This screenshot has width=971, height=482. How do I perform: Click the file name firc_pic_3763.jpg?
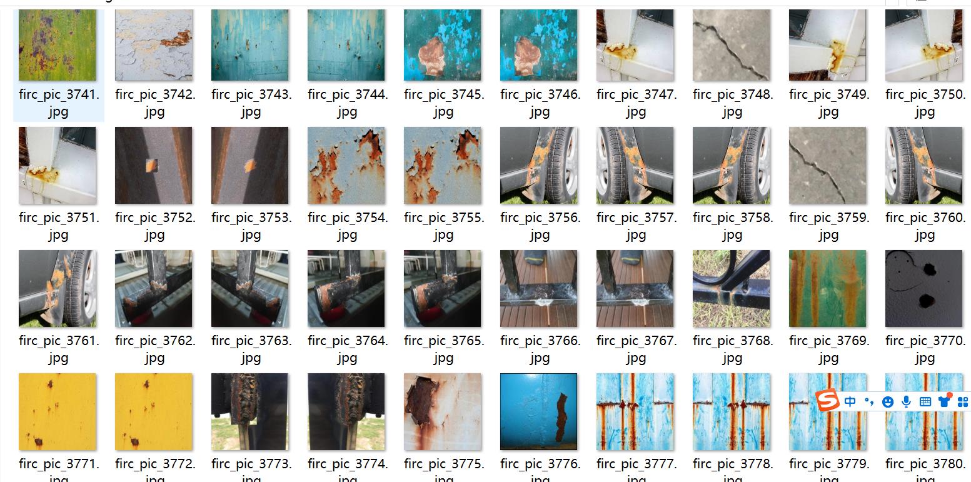[x=251, y=349]
